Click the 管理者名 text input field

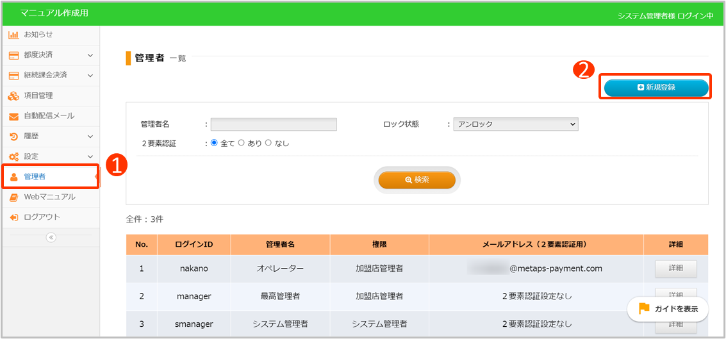point(274,124)
